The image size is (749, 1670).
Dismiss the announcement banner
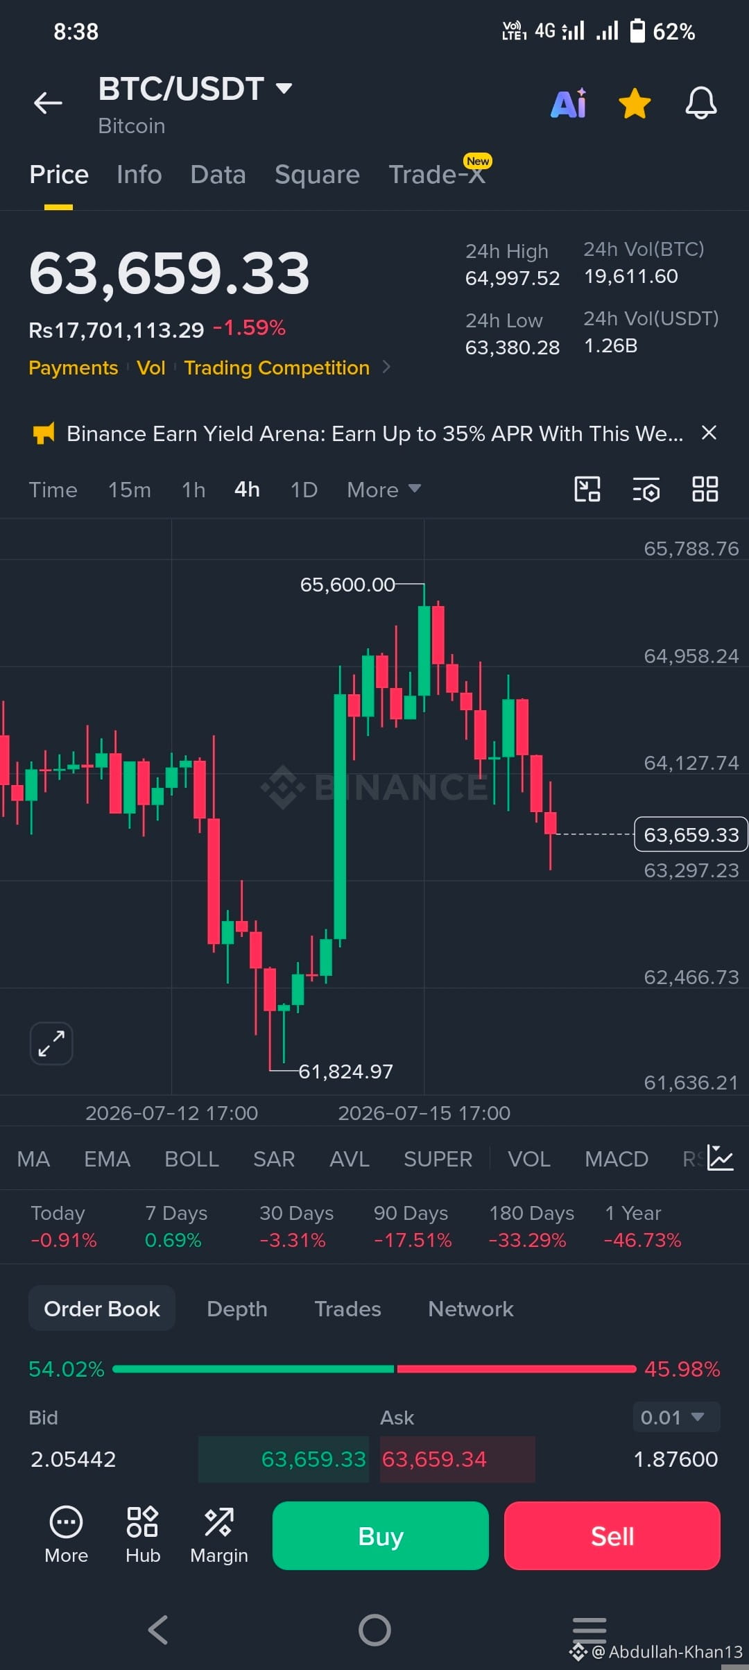(x=709, y=433)
